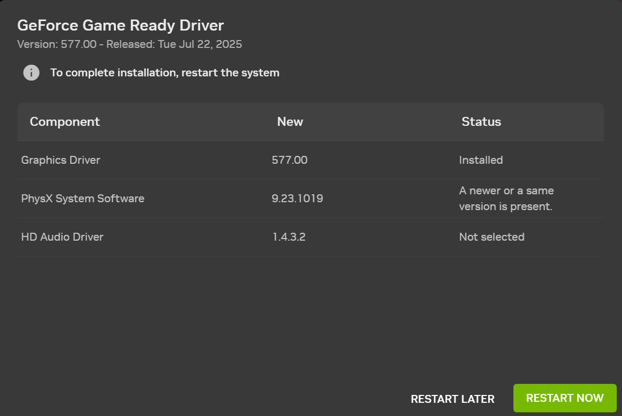Click the New column header
The image size is (622, 416).
(x=290, y=122)
